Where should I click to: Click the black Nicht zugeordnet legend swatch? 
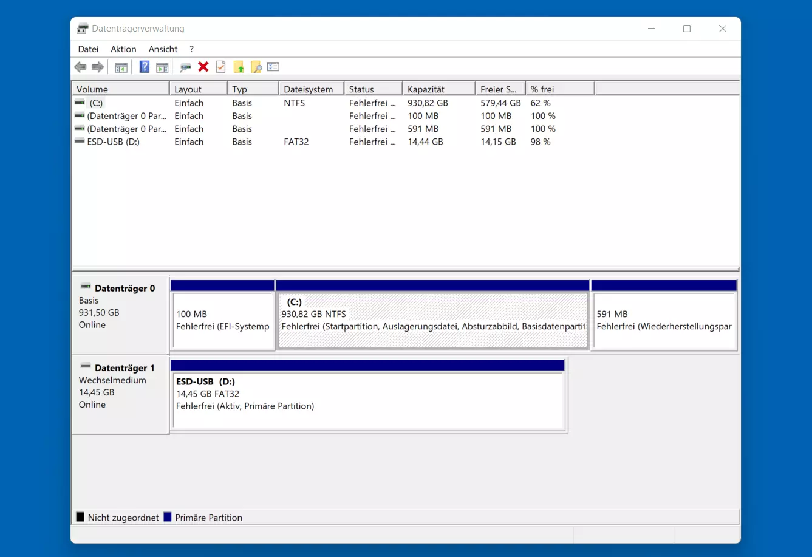(x=80, y=517)
